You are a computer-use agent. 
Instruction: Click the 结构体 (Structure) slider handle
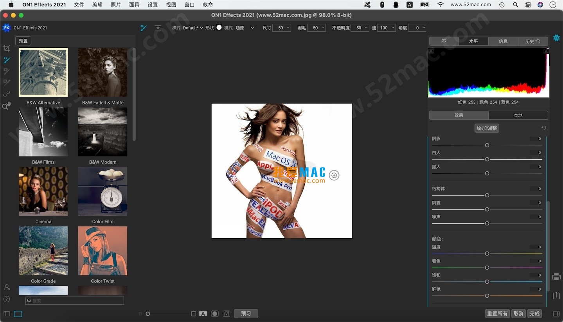(x=487, y=195)
